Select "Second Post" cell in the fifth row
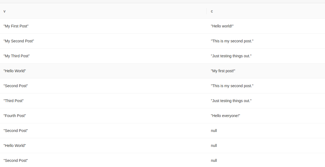This screenshot has height=167, width=325. coord(16,86)
